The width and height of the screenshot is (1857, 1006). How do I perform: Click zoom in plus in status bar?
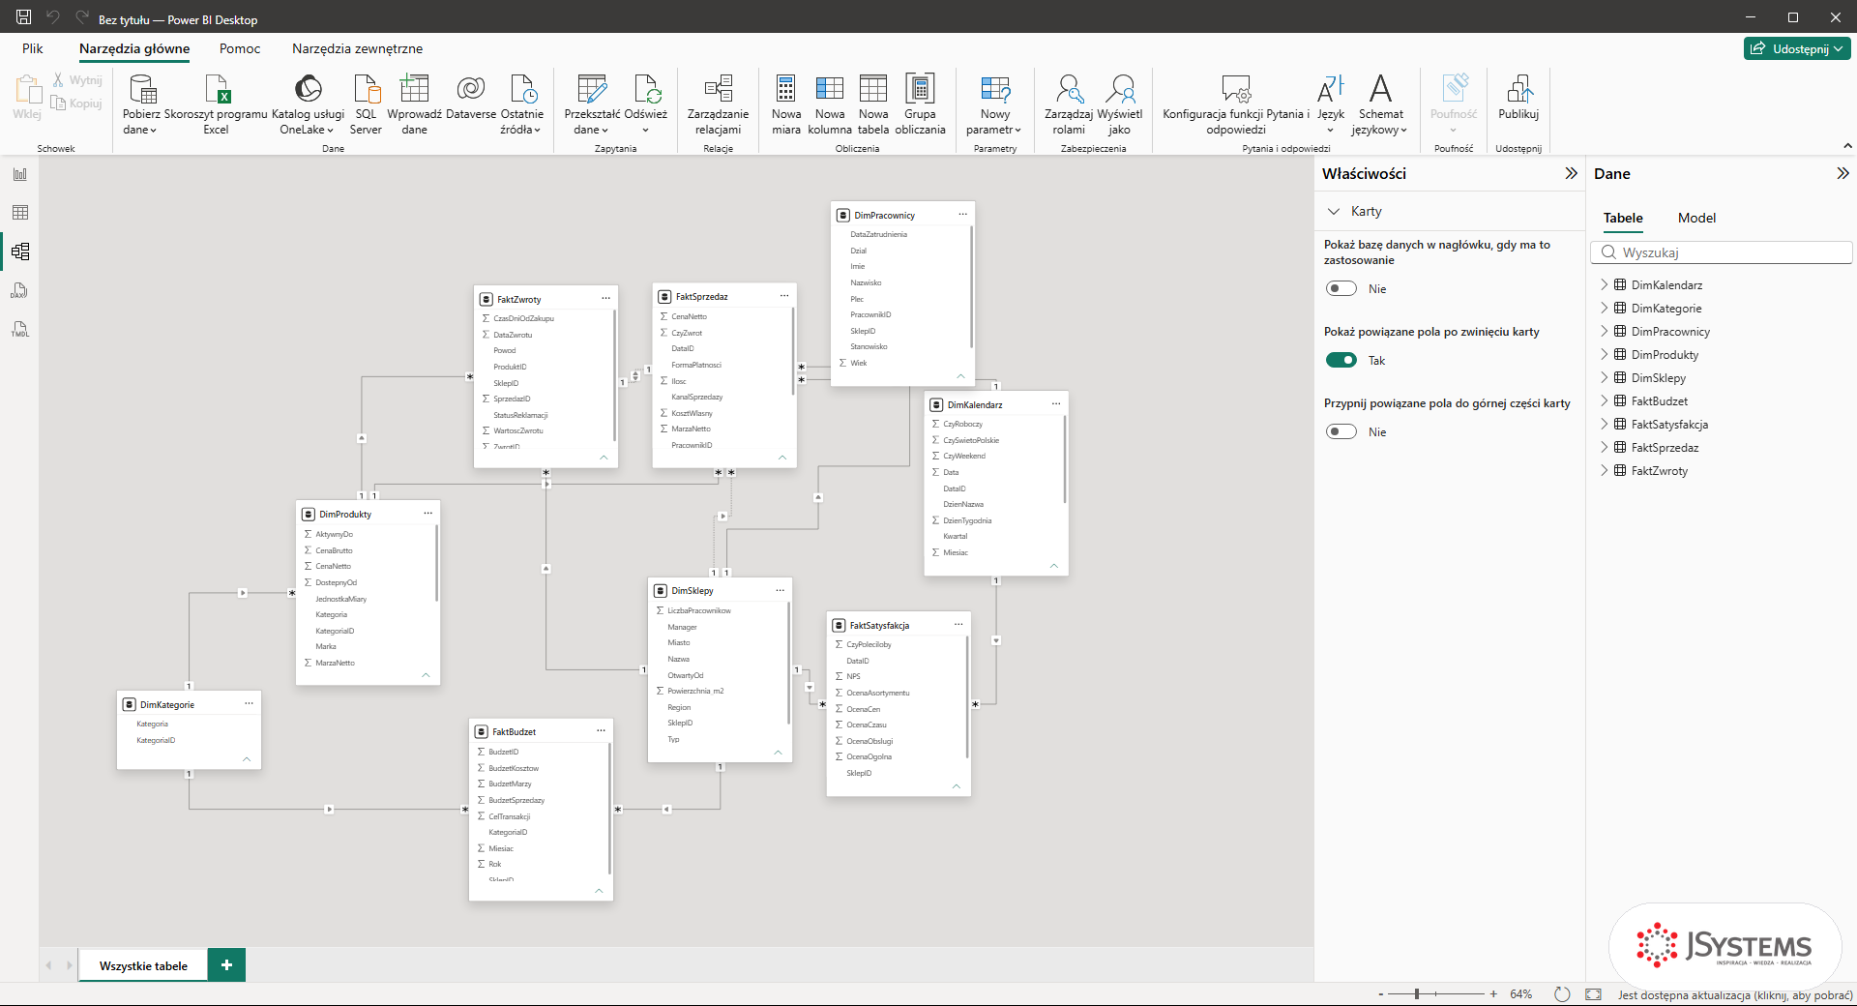(x=1493, y=993)
